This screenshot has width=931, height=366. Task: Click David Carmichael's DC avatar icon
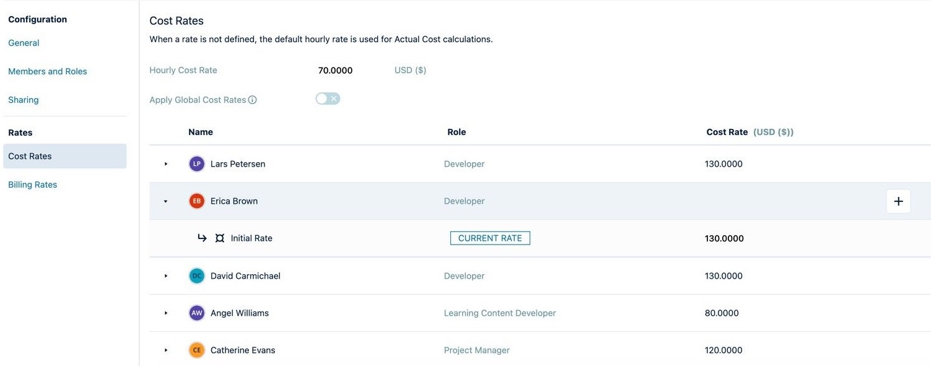[196, 276]
